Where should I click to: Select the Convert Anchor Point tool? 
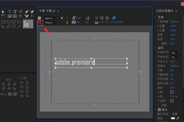pyautogui.click(x=32, y=16)
